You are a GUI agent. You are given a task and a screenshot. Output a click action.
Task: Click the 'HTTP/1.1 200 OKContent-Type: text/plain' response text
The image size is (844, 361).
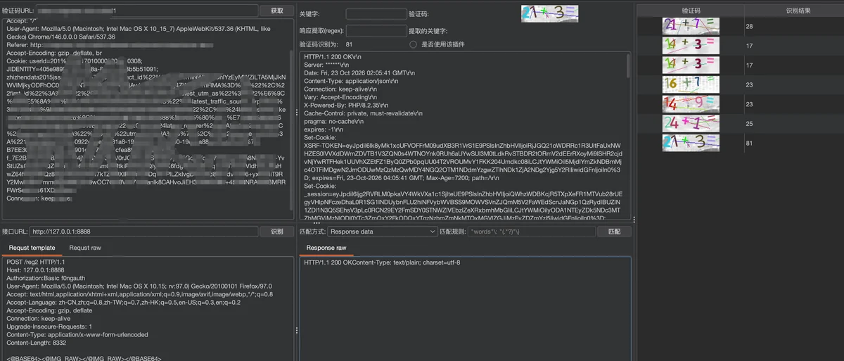(382, 262)
